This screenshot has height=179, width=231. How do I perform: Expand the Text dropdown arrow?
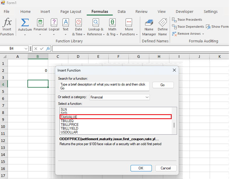coord(65,35)
